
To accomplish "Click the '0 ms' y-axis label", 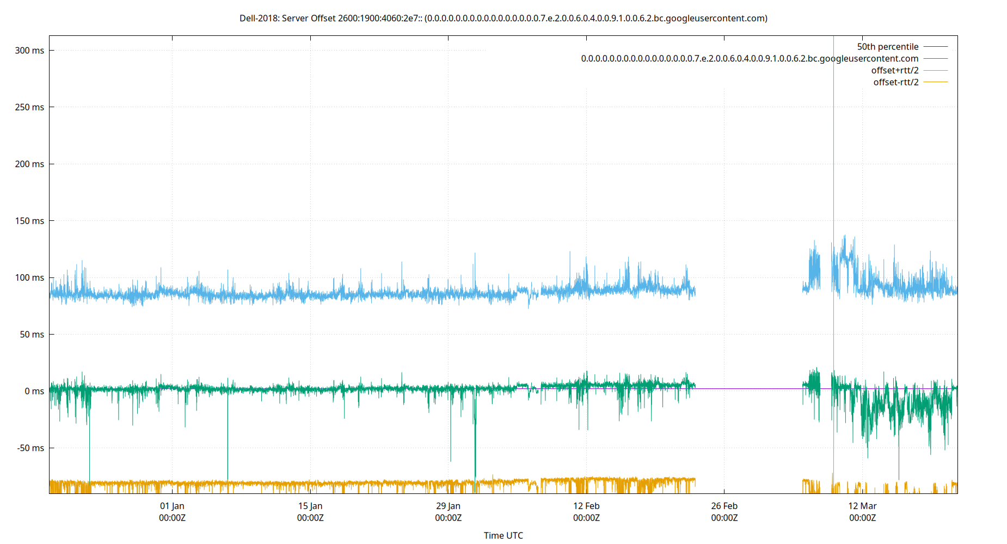I will [35, 391].
